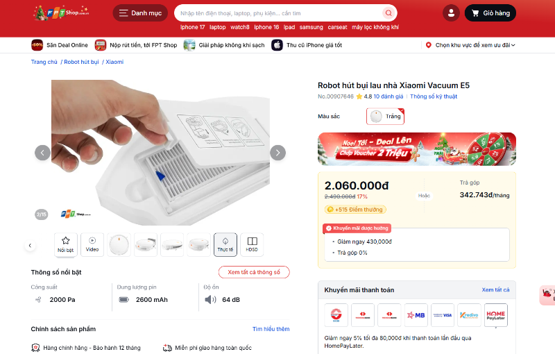
Task: Select the Nổi bật thumbnail tab
Action: pos(66,244)
